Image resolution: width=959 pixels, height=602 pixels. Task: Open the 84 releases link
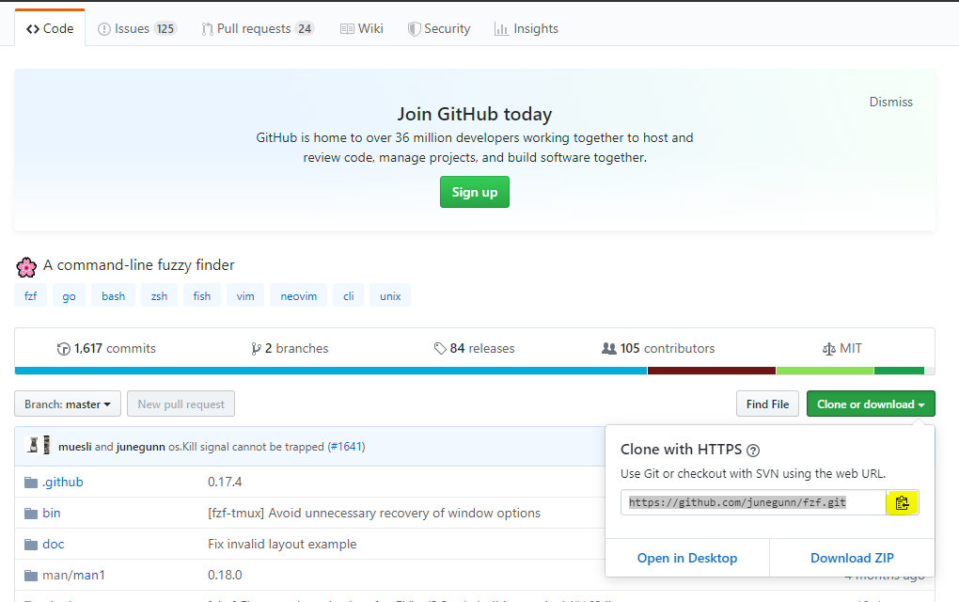(475, 349)
